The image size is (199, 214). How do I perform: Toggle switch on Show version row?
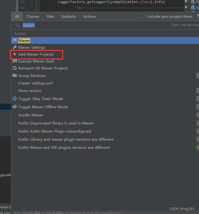pos(197,91)
